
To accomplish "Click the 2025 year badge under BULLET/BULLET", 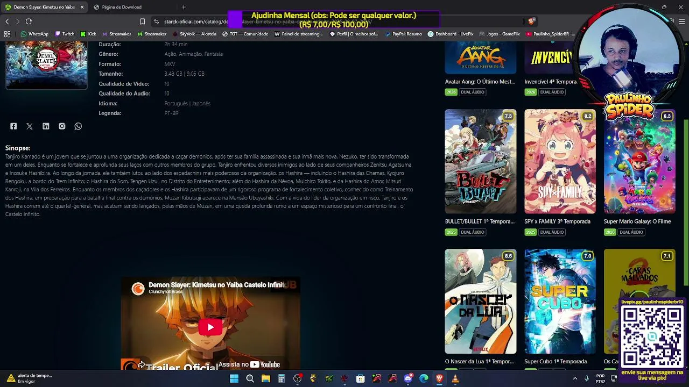I will tap(451, 232).
